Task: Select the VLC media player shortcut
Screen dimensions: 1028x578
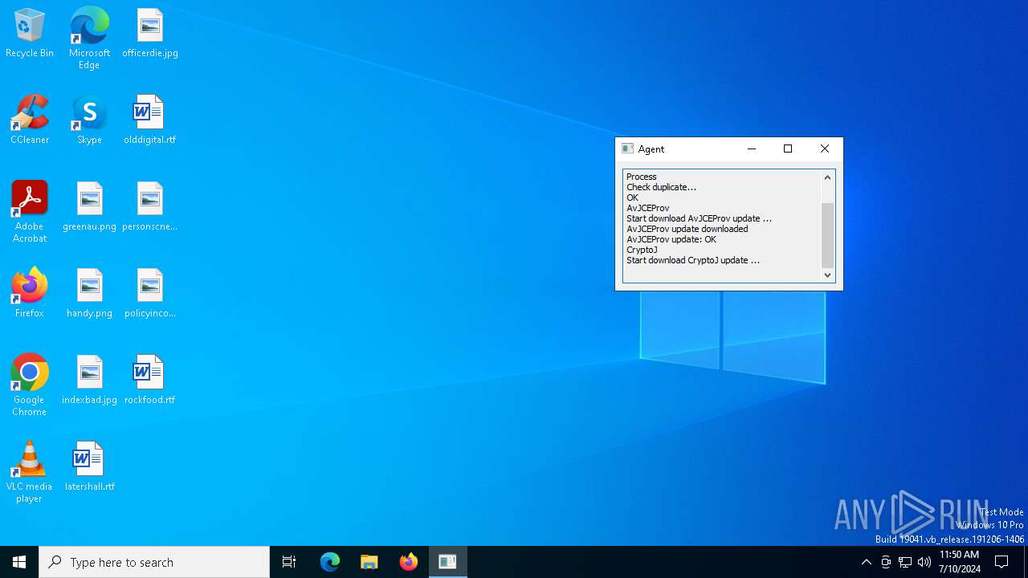Action: 30,472
